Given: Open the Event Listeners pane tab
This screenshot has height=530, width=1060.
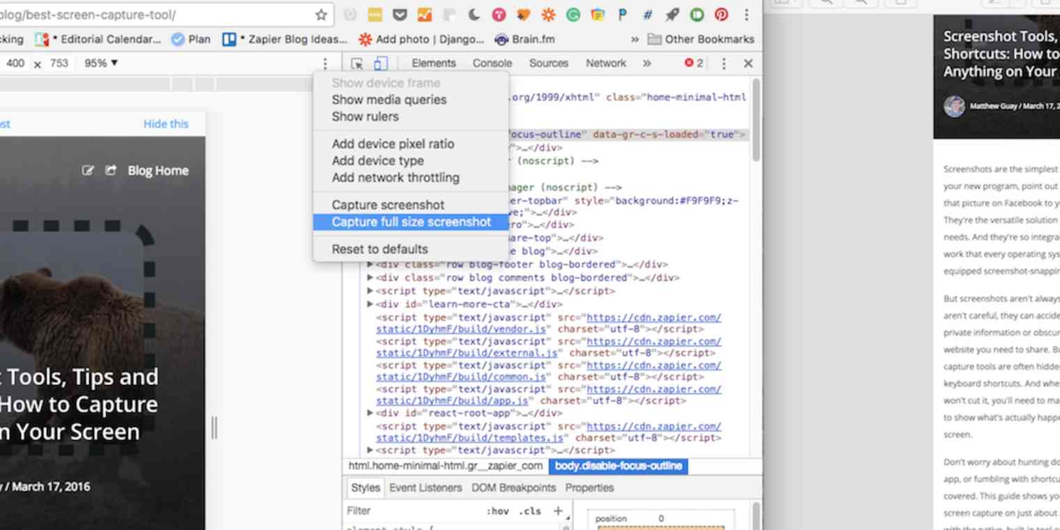Looking at the screenshot, I should pos(425,488).
